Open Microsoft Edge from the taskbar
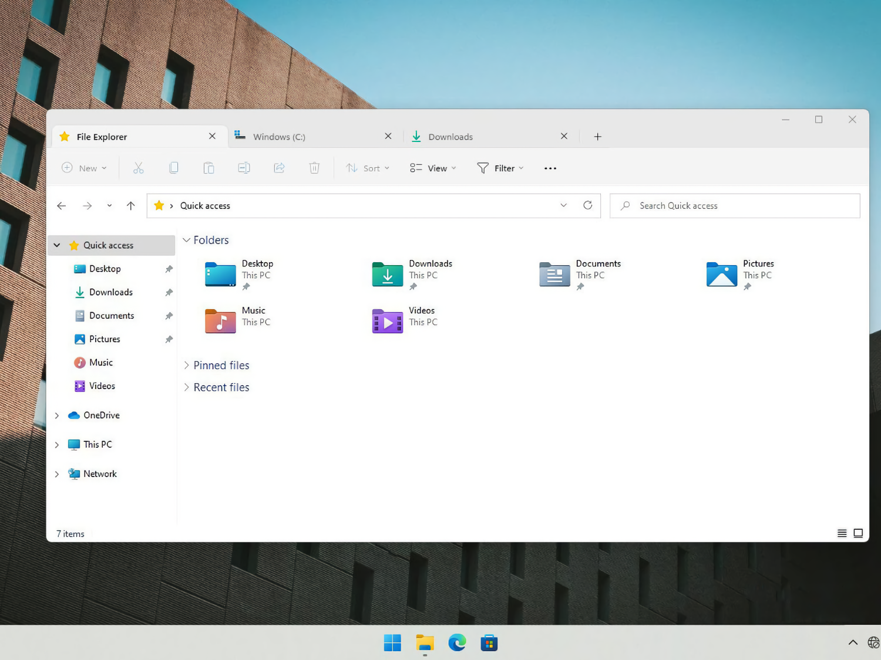This screenshot has width=881, height=660. pyautogui.click(x=457, y=643)
